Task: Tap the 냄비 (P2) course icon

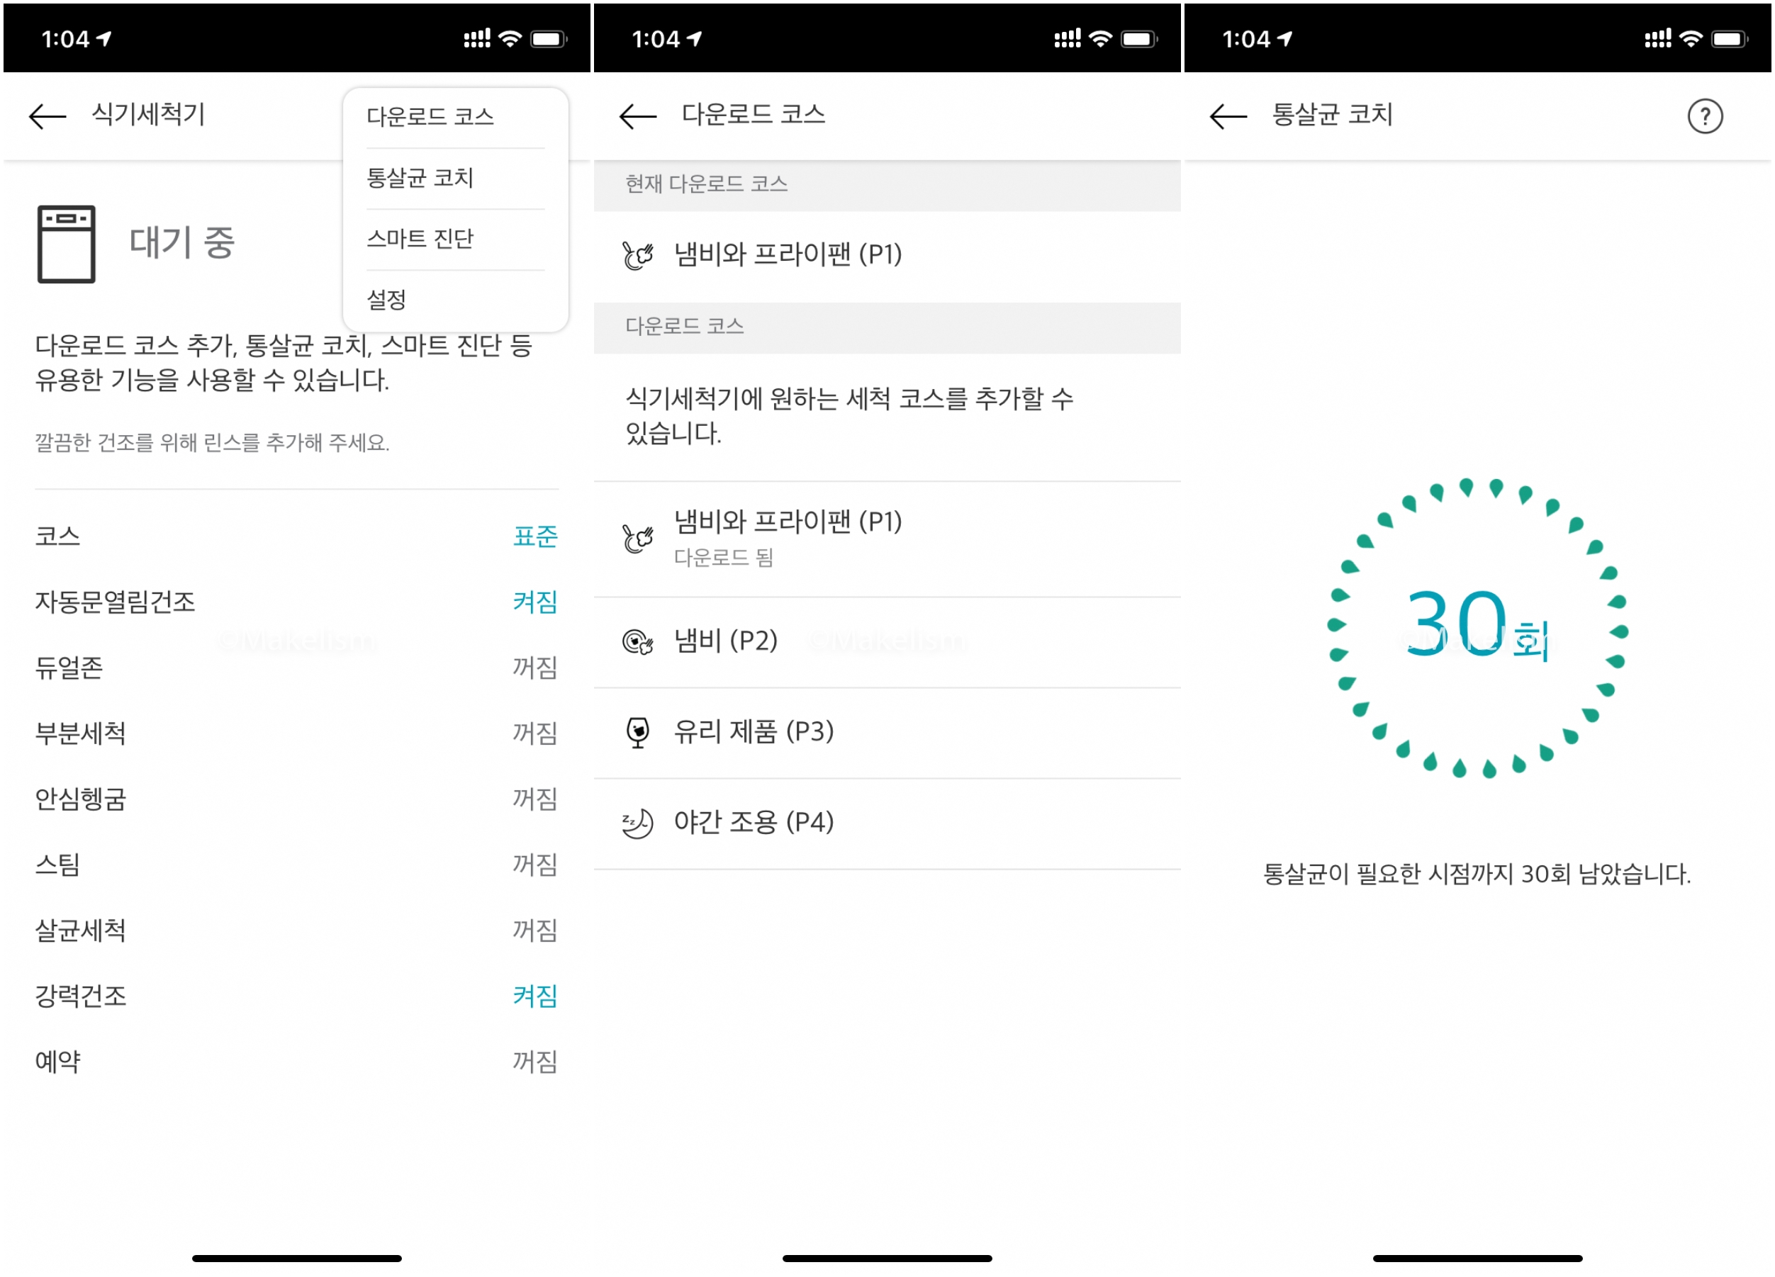Action: 637,641
